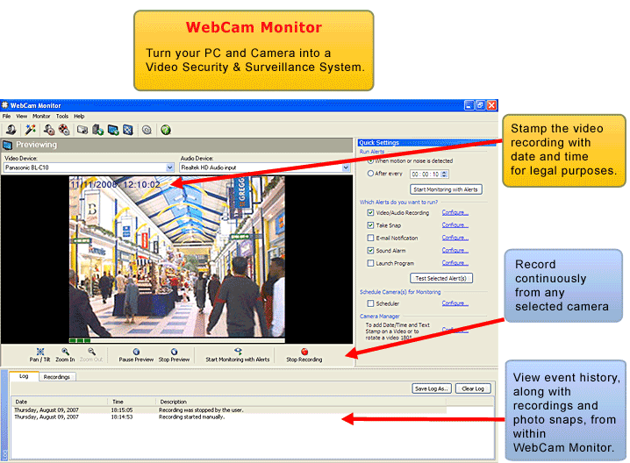Click the log time entry '18:14:53'
The height and width of the screenshot is (463, 630).
point(122,417)
